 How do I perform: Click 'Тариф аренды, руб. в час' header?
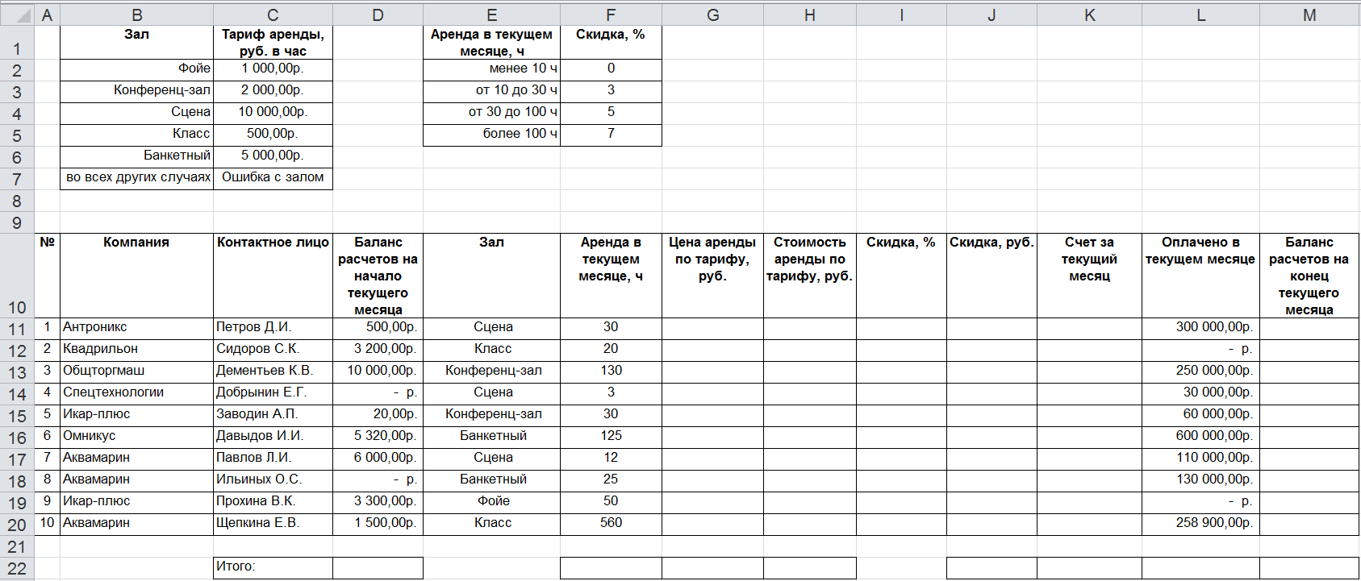(x=273, y=42)
